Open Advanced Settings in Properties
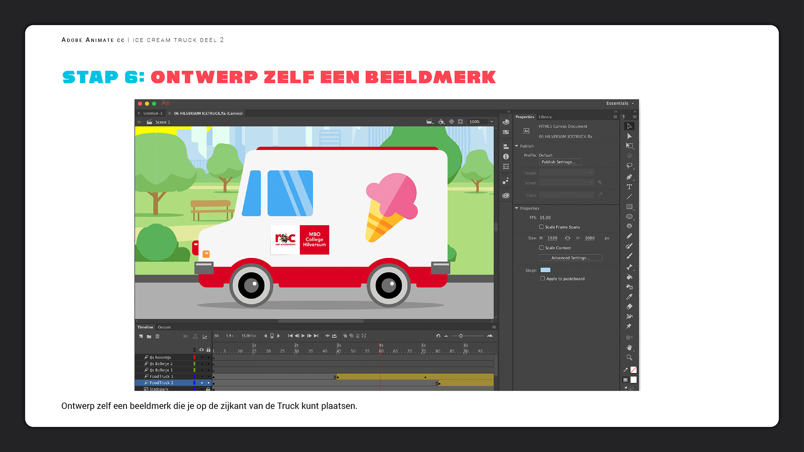 point(570,258)
